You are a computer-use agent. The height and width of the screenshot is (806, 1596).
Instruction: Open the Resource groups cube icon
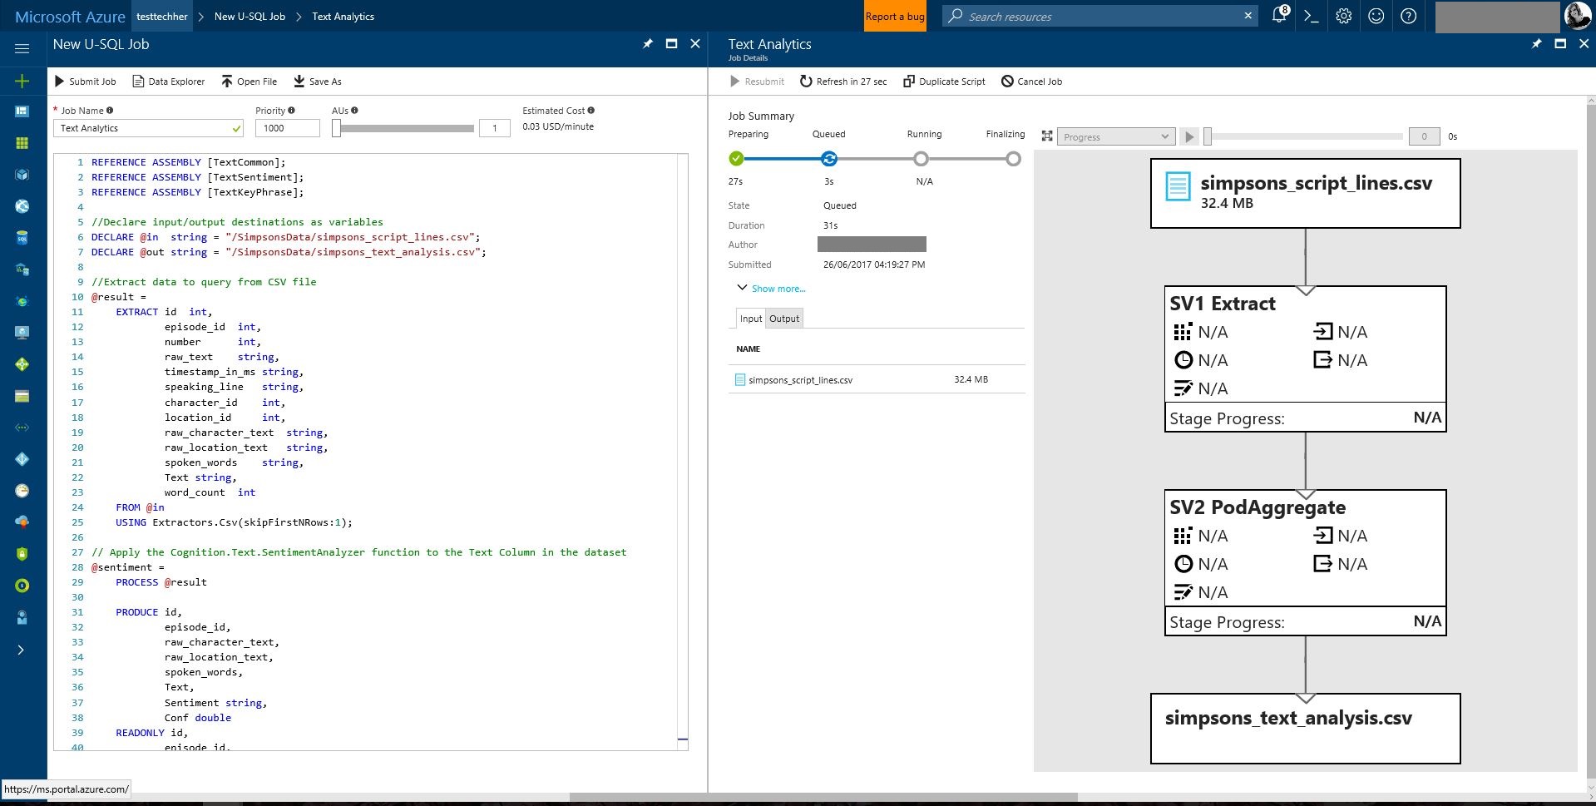click(x=22, y=175)
